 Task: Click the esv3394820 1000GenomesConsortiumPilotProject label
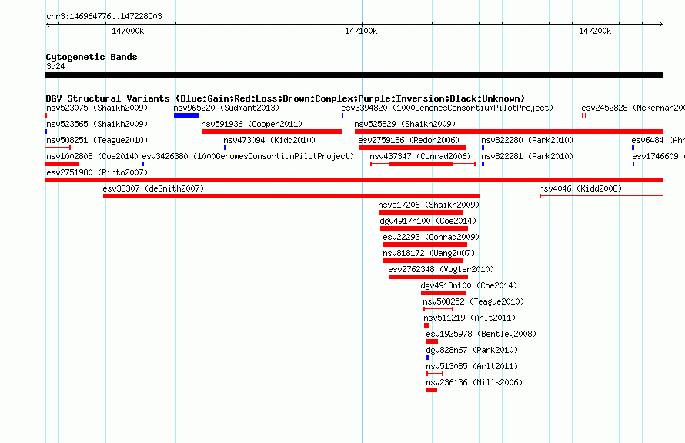pyautogui.click(x=447, y=108)
